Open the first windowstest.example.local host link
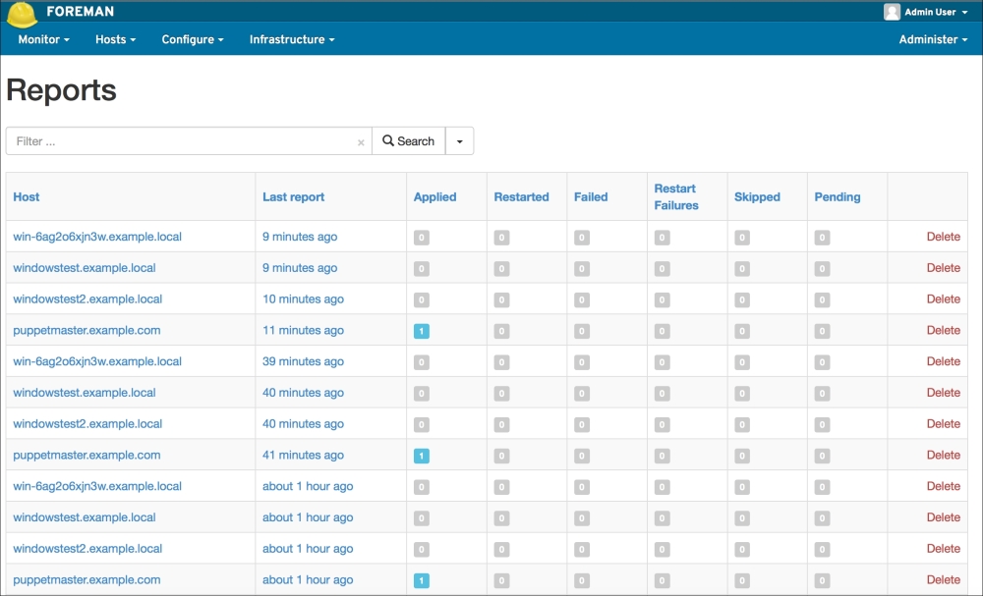The height and width of the screenshot is (596, 983). coord(85,268)
